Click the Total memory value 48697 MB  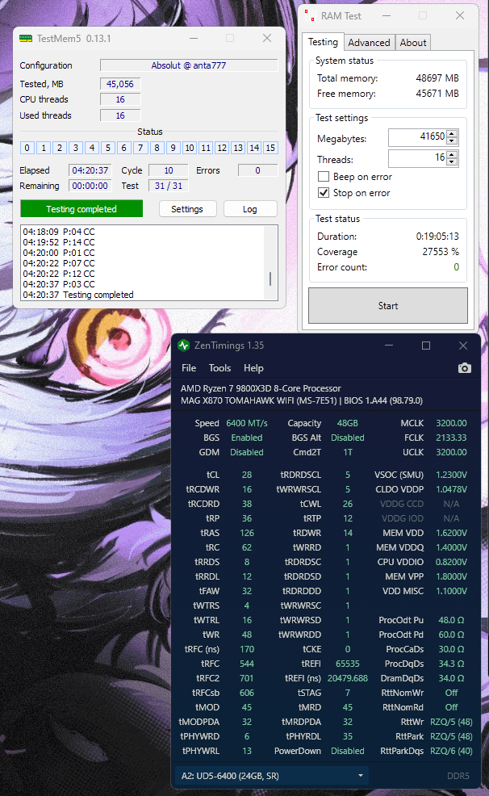click(x=437, y=78)
